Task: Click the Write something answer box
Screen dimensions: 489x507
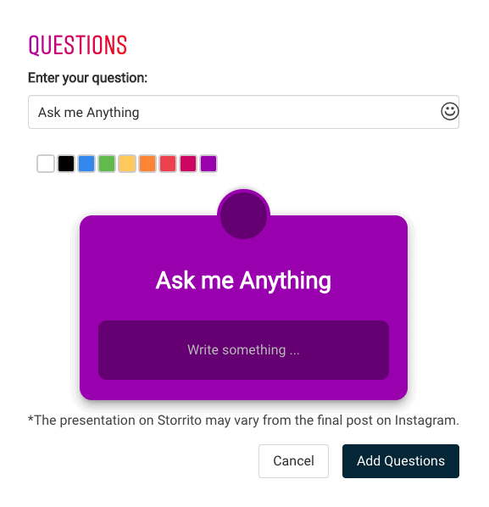Action: point(243,350)
